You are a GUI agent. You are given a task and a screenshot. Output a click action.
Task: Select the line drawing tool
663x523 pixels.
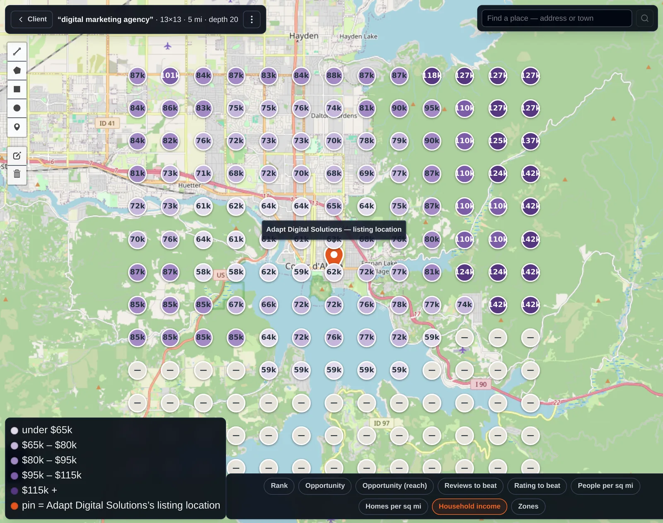point(17,52)
